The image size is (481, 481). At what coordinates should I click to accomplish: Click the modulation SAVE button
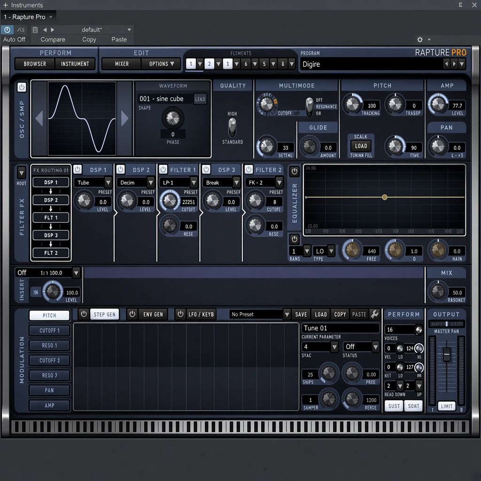tap(301, 314)
